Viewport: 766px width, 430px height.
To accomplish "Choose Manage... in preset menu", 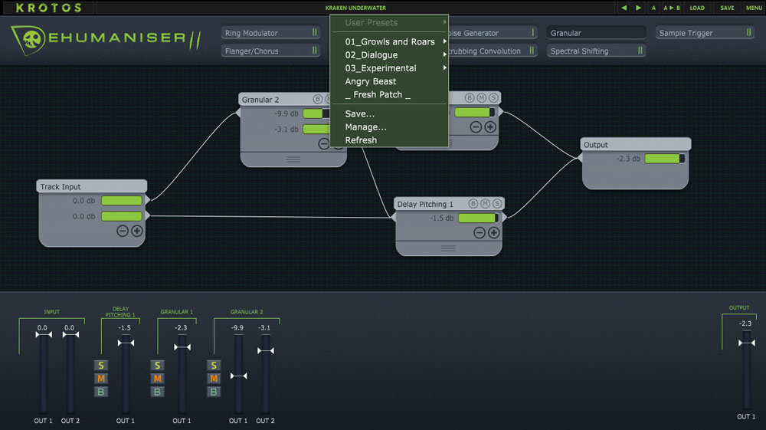I will click(366, 127).
